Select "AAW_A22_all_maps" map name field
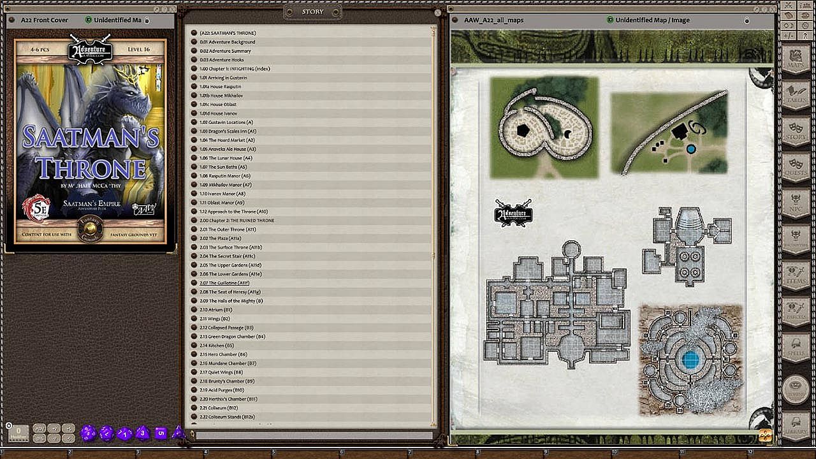 pos(493,20)
